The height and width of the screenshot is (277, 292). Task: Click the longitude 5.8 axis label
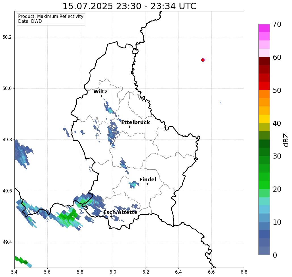point(80,272)
